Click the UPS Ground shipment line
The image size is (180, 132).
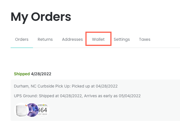point(77,96)
